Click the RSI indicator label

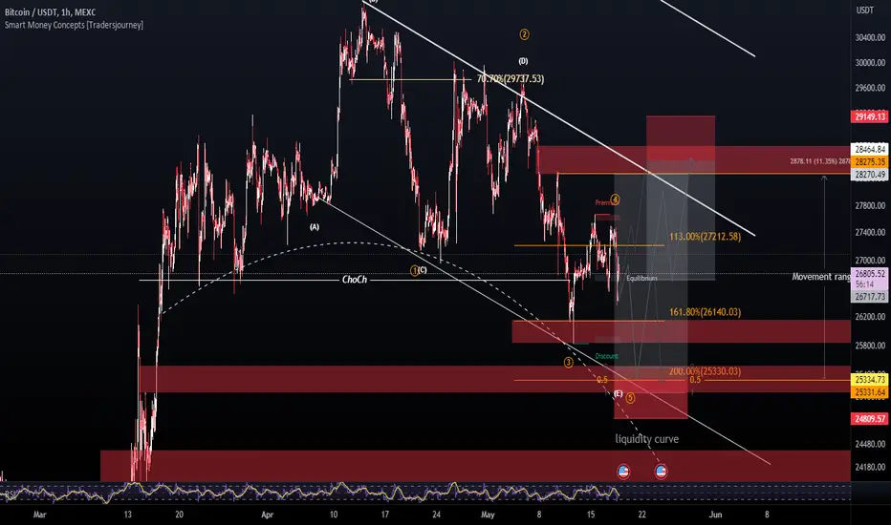coord(10,494)
